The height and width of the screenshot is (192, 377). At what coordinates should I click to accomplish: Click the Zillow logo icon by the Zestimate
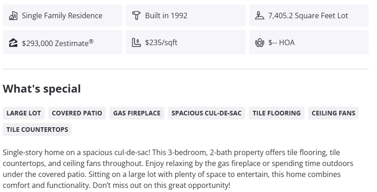click(13, 43)
